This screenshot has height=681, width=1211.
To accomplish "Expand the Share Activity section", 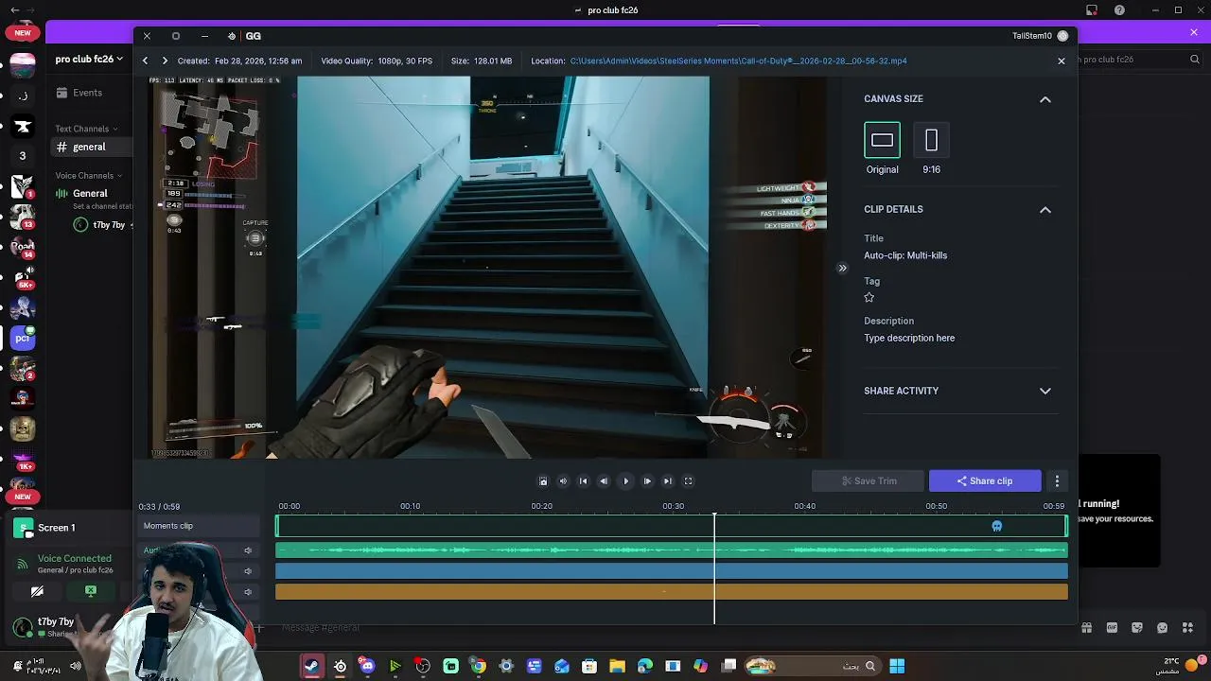I will pos(1045,391).
